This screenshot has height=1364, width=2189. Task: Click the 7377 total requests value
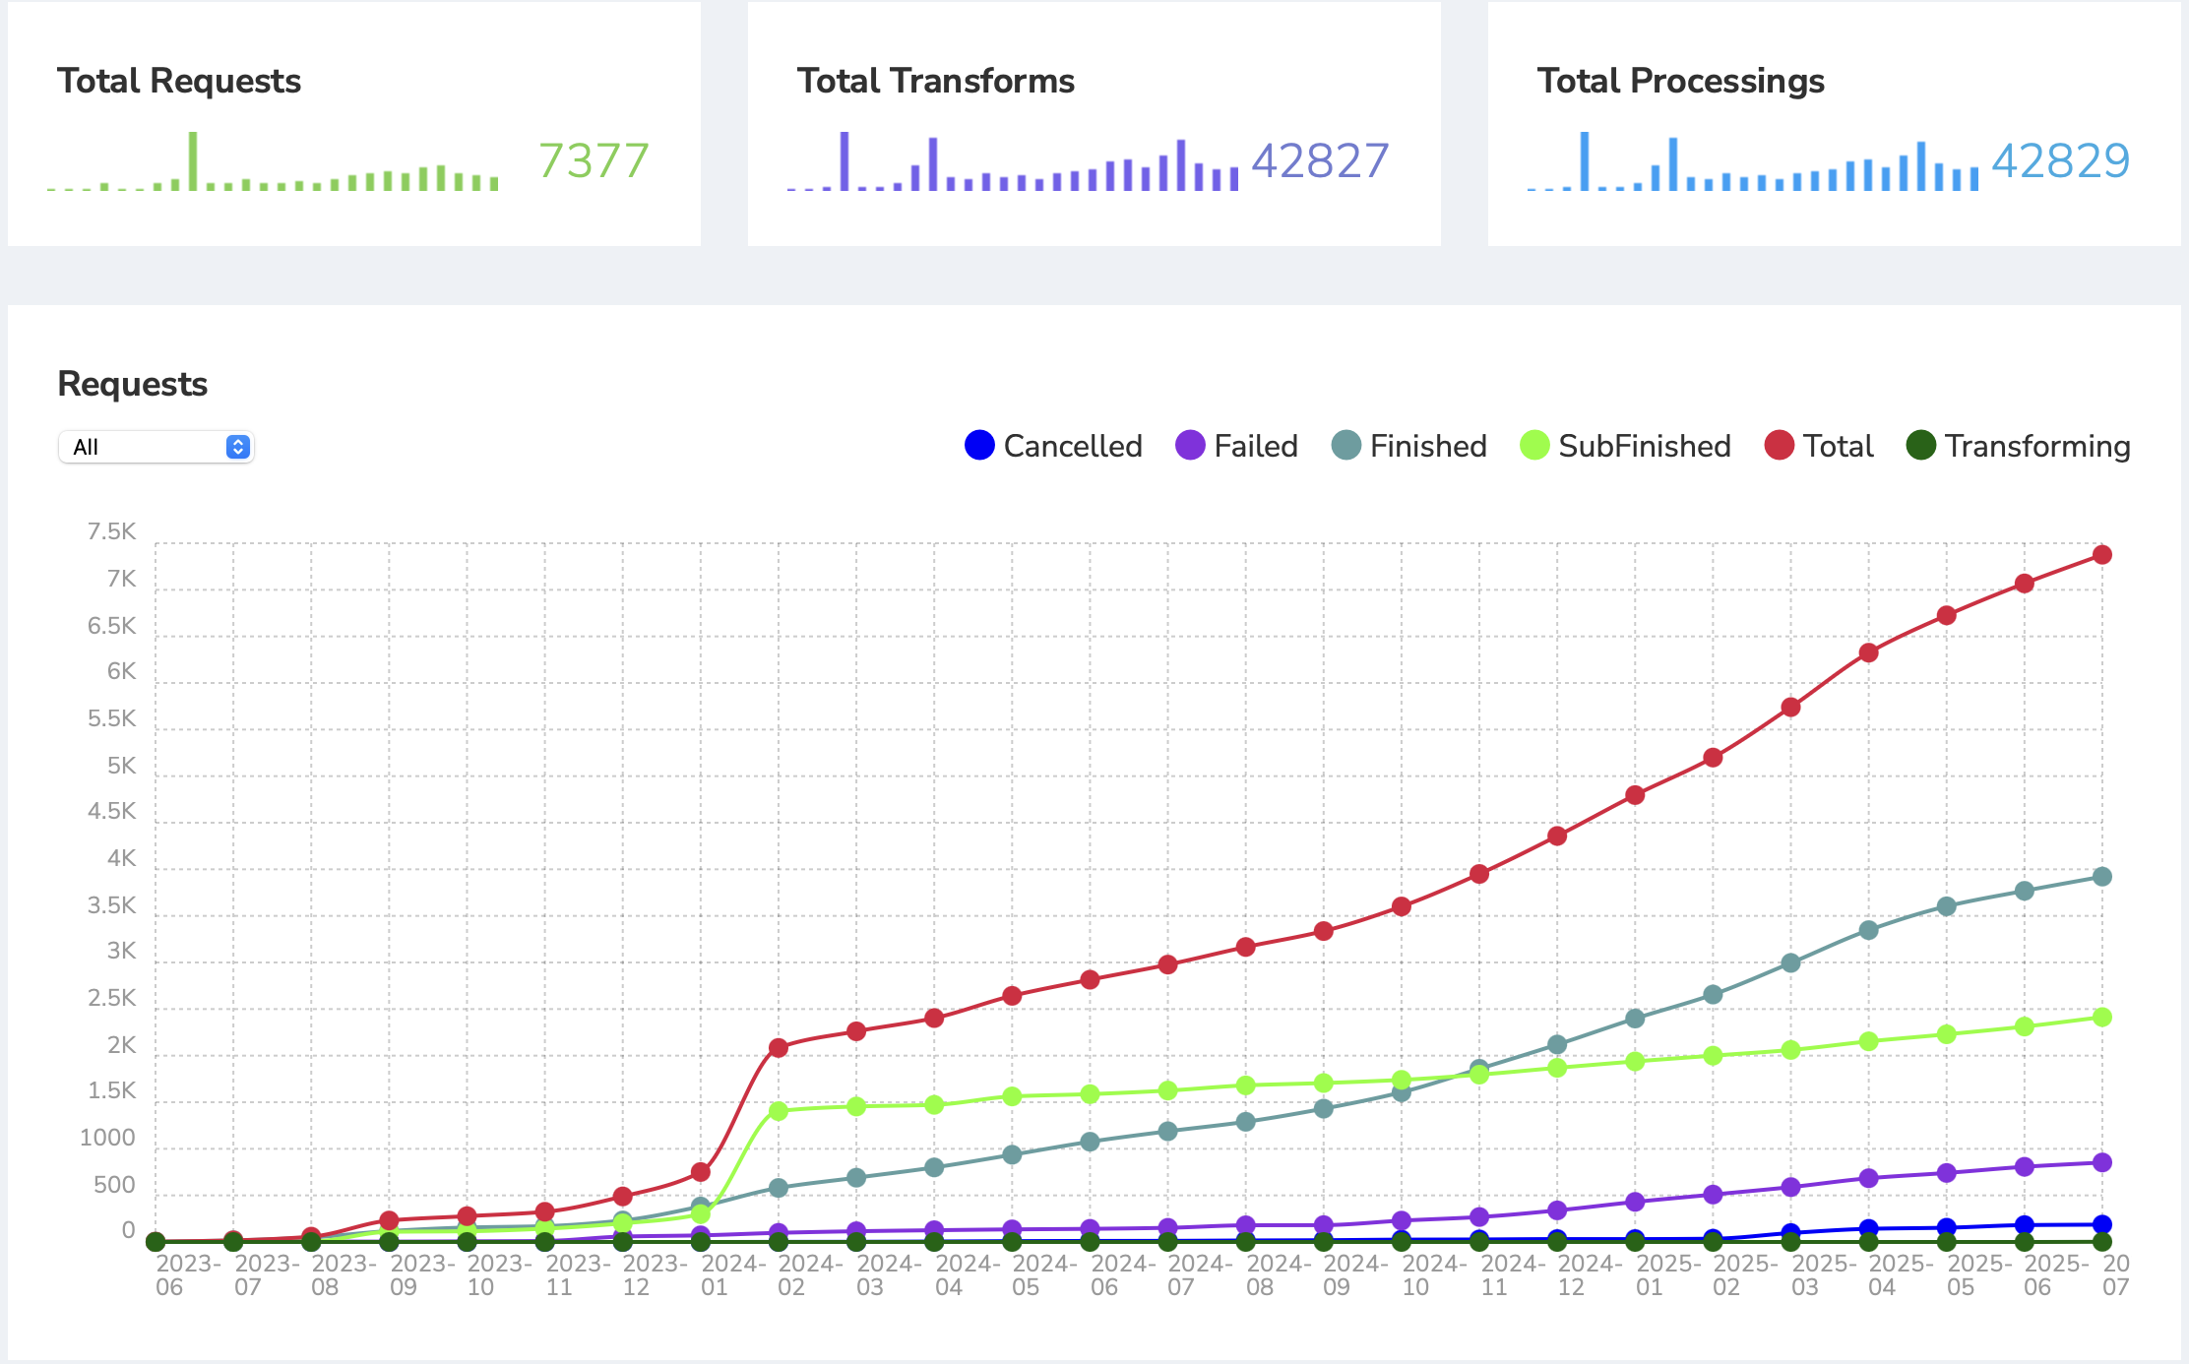pos(594,160)
